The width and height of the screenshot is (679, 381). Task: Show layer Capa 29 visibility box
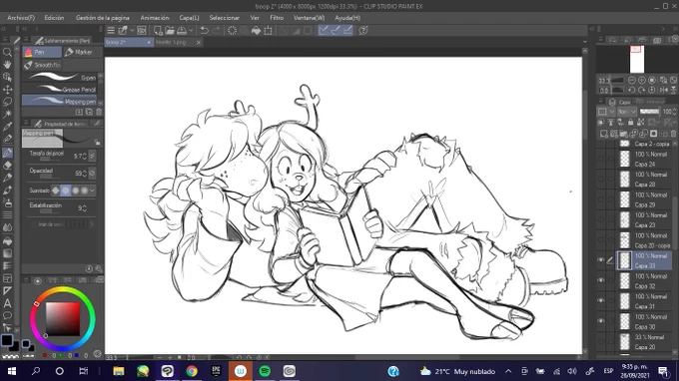tap(601, 198)
